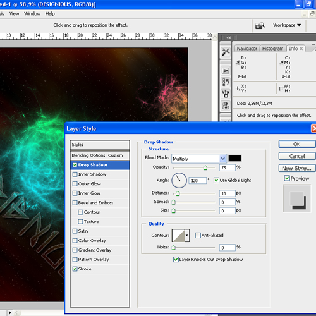This screenshot has width=316, height=316.
Task: Click the Contour curve thumbnail
Action: (x=178, y=235)
